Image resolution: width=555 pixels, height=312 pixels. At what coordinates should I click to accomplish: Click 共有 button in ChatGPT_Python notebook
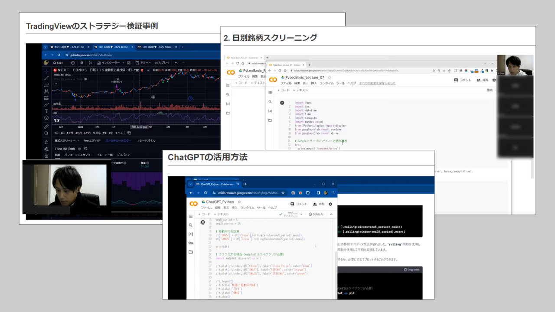tap(319, 204)
